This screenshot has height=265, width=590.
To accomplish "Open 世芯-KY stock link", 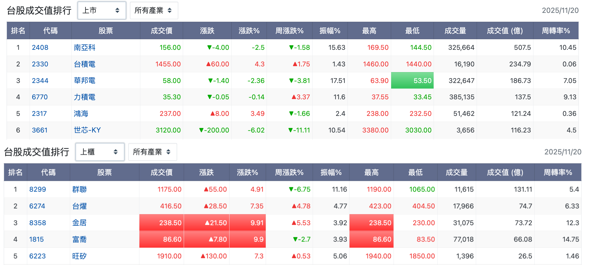I will [87, 130].
